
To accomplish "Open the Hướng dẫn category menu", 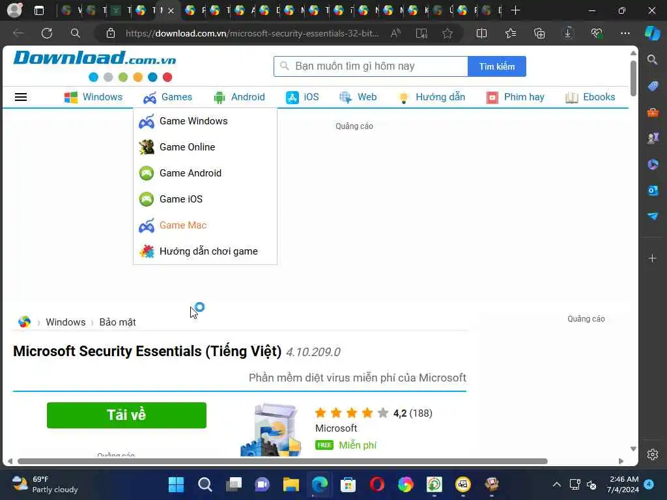I will [431, 97].
